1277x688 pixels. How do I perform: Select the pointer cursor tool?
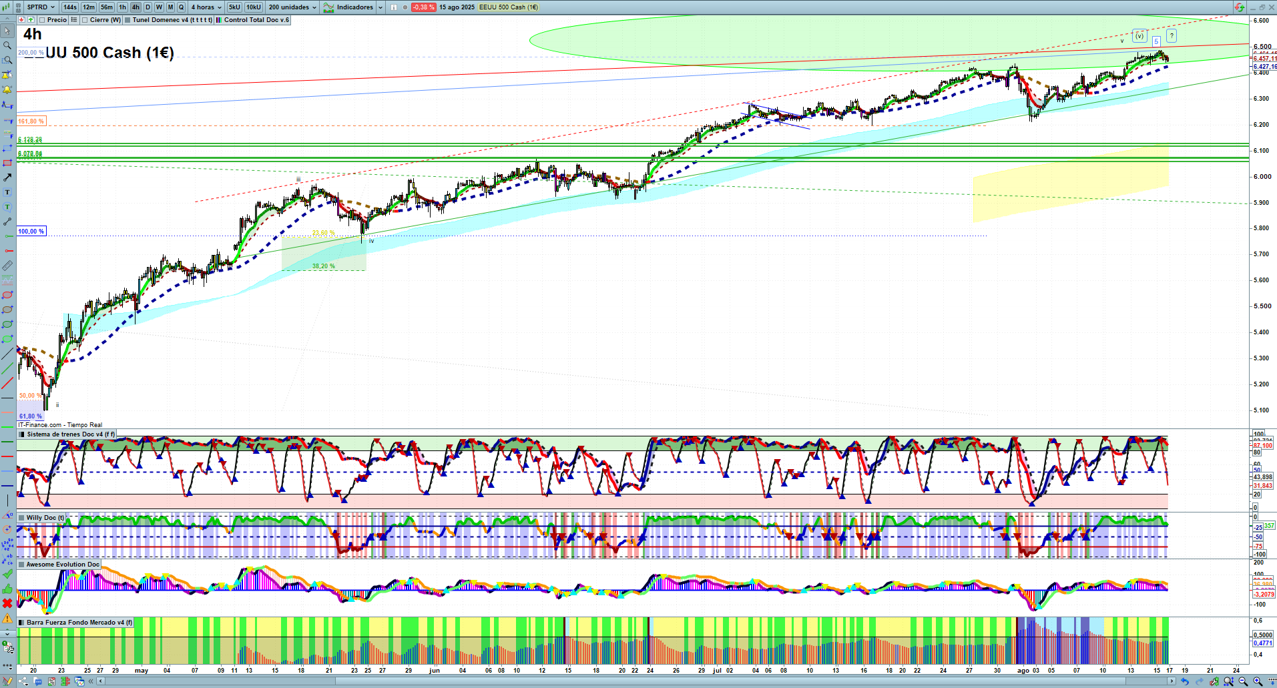tap(7, 31)
